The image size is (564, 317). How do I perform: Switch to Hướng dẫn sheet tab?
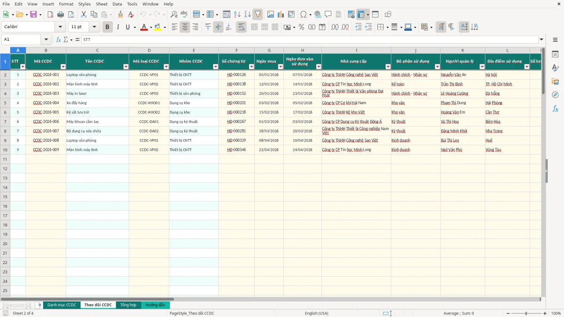(155, 305)
